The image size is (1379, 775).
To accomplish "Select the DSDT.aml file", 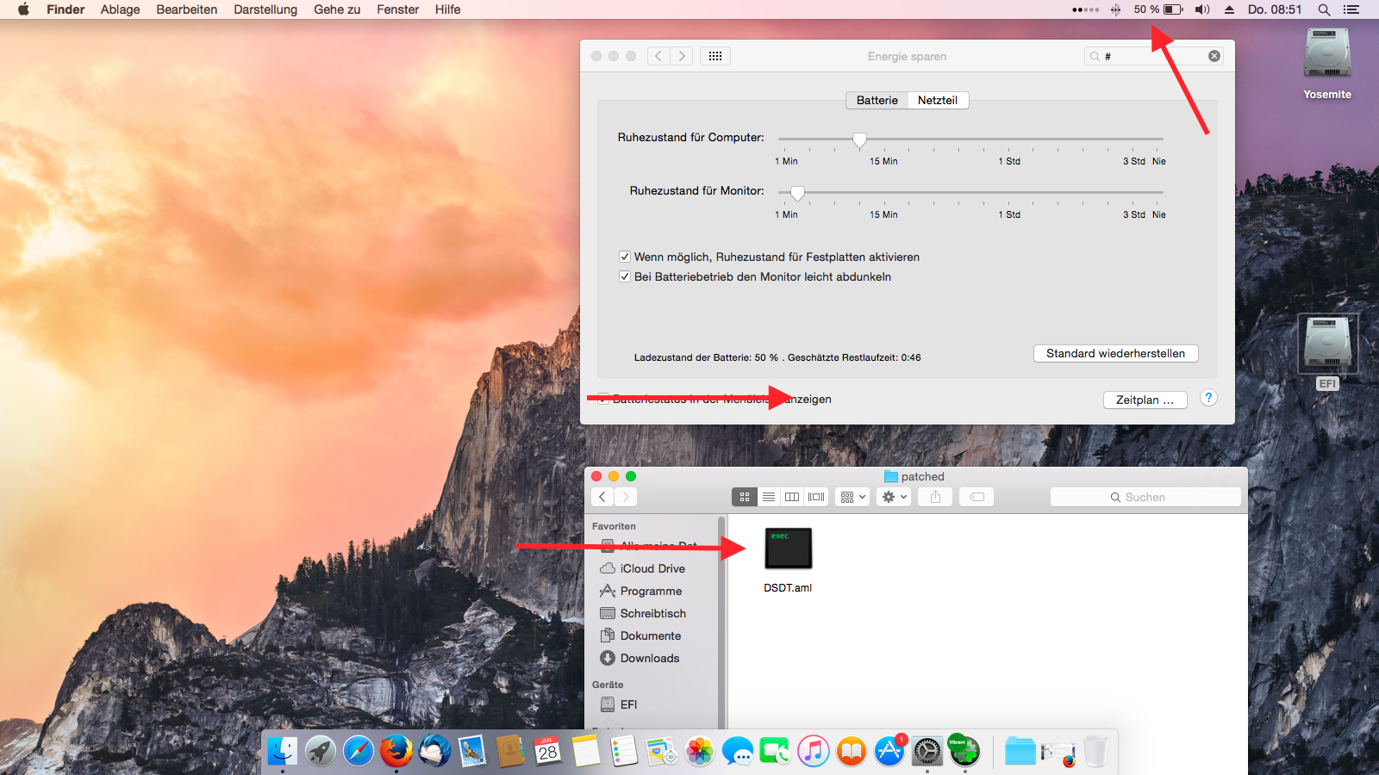I will (x=788, y=560).
